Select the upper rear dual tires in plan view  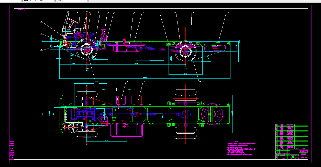pos(186,95)
